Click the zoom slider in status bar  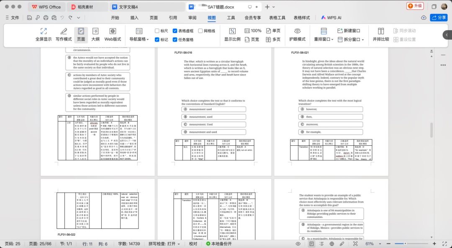[405, 243]
